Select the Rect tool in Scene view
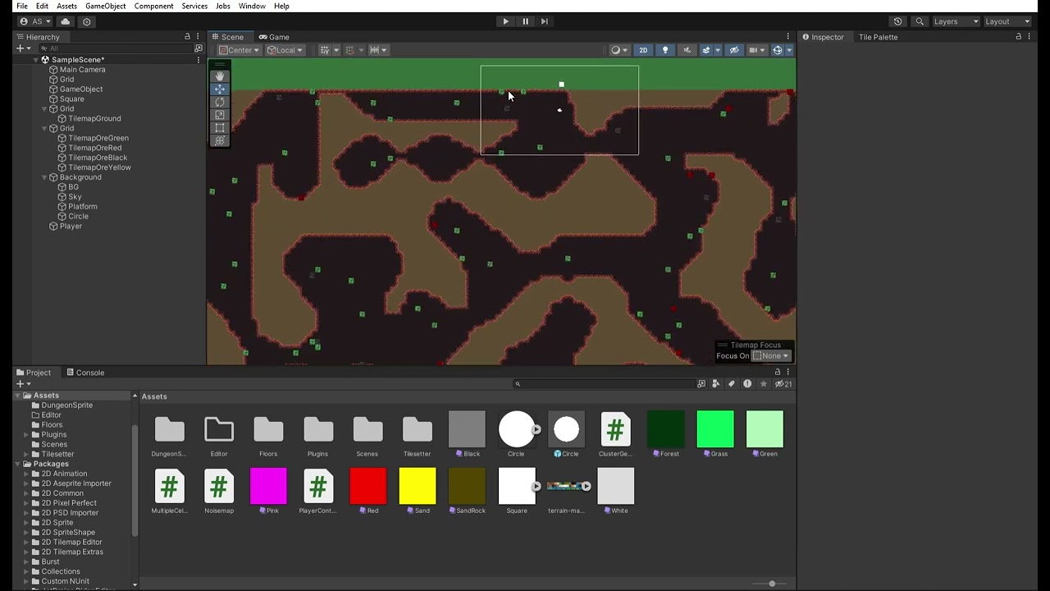 (219, 128)
